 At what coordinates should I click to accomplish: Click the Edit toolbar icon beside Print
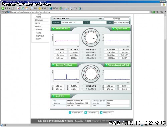(x=75, y=8)
